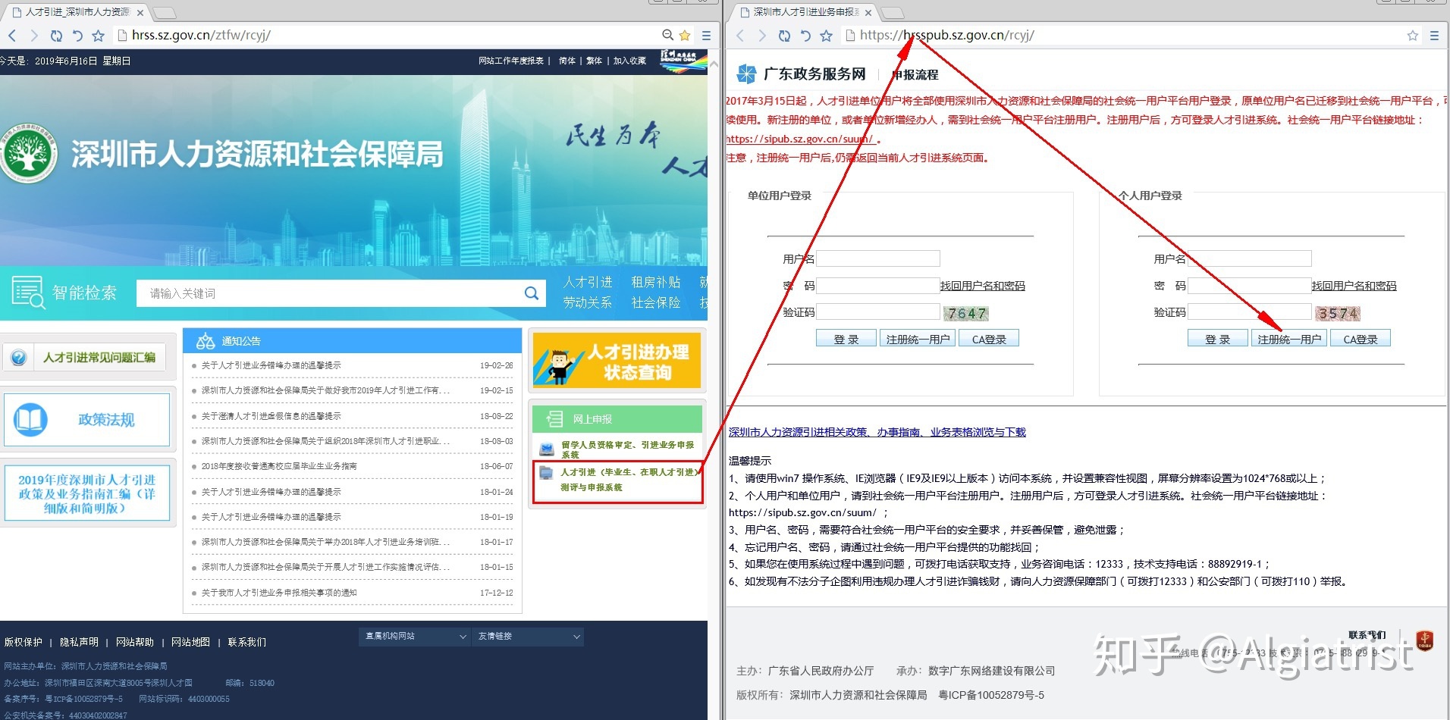Image resolution: width=1450 pixels, height=720 pixels.
Task: Click back arrow in right browser window
Action: point(740,36)
